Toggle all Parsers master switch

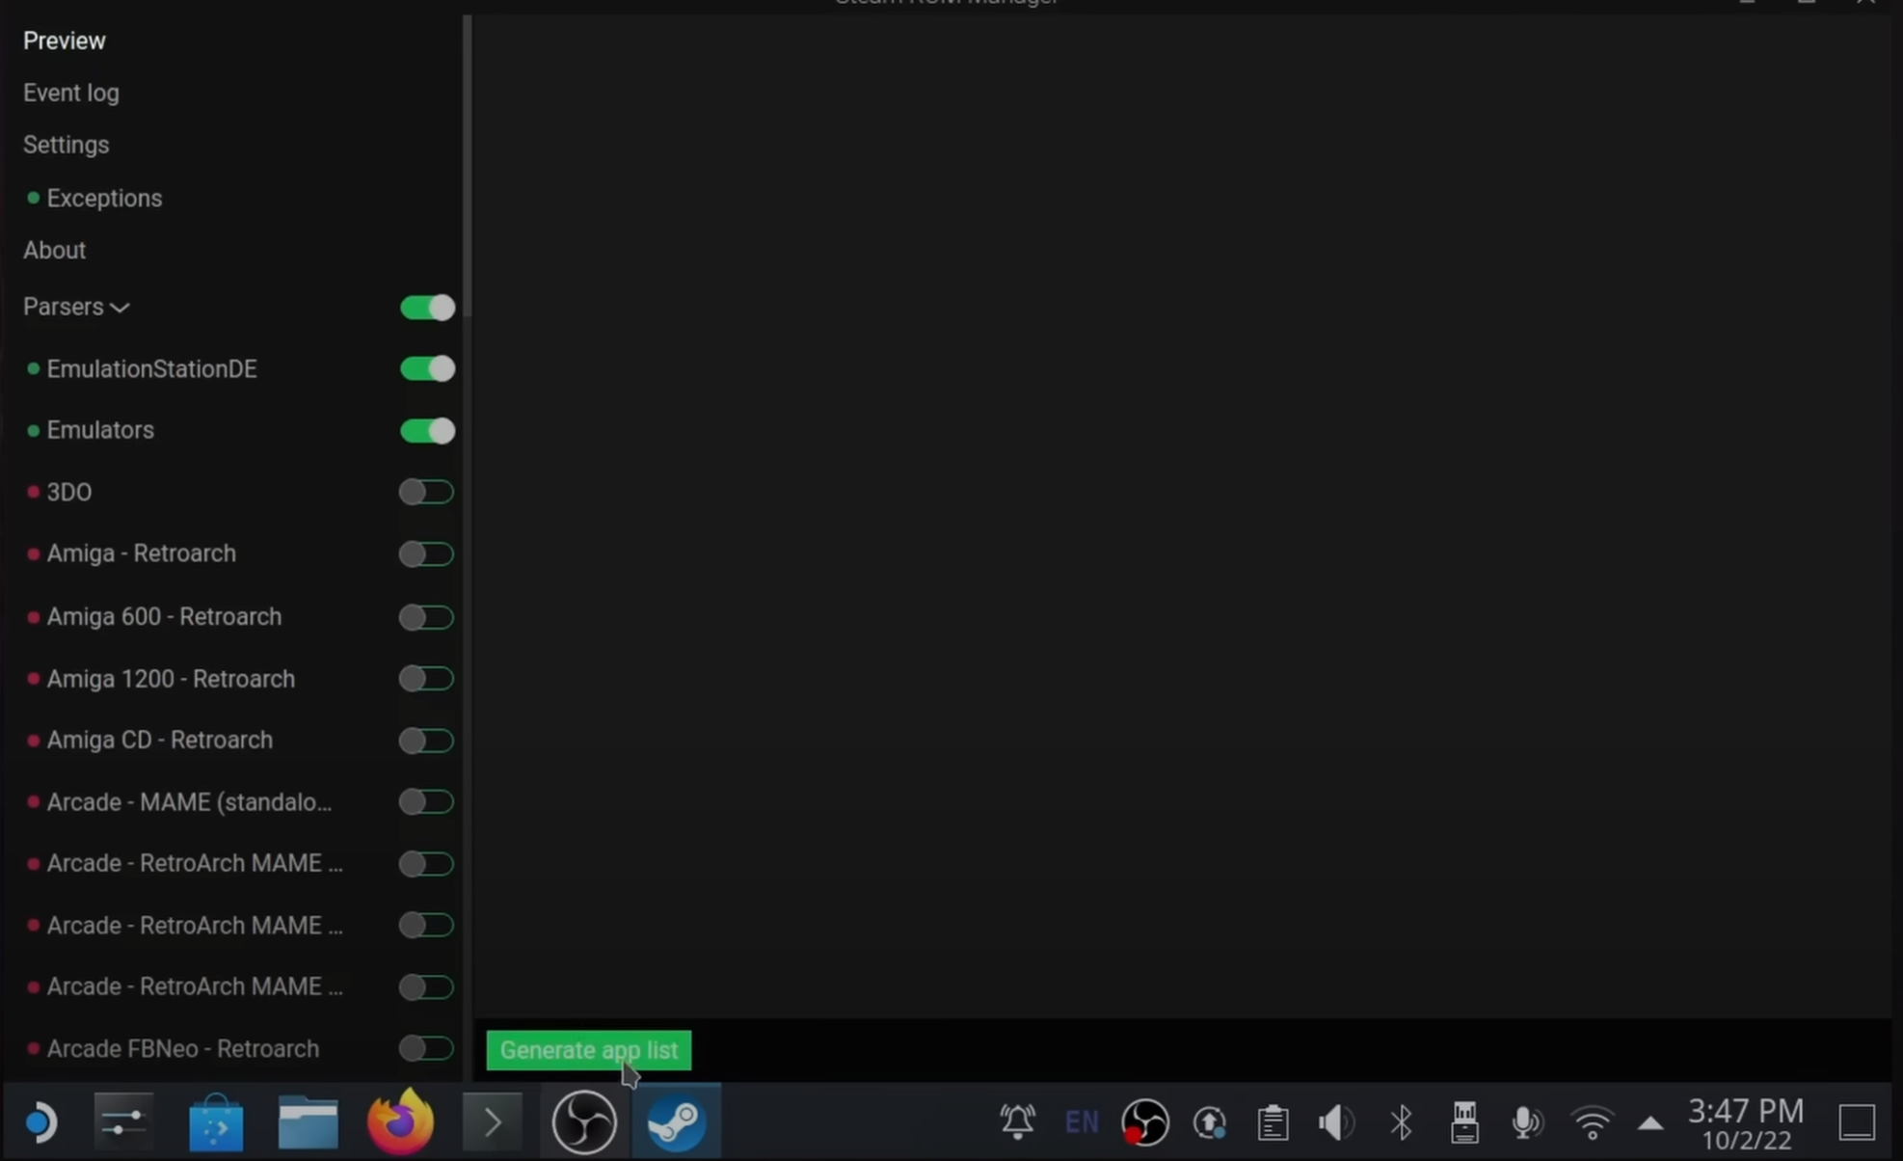(x=427, y=308)
